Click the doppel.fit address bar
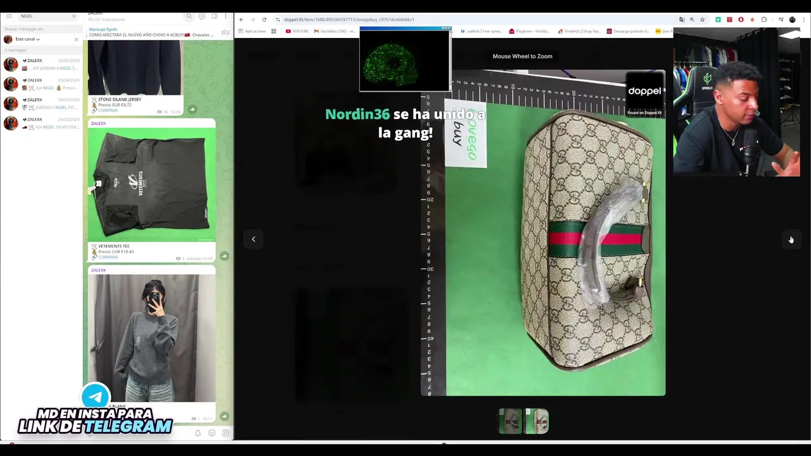 475,20
